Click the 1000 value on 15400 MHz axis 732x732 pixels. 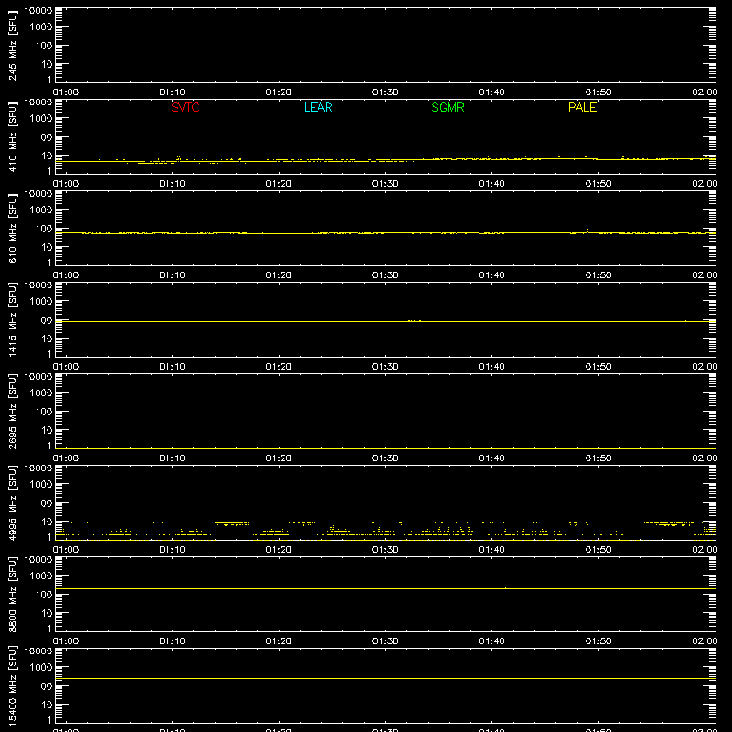click(x=41, y=668)
